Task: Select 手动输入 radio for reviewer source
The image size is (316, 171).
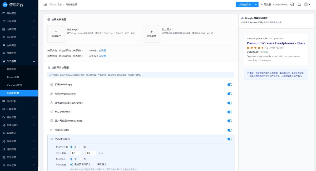Action: (95, 164)
